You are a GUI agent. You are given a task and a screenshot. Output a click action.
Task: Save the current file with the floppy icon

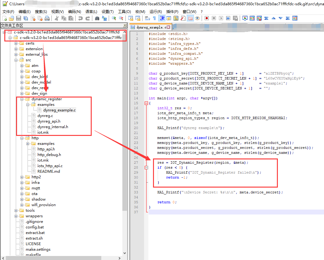click(19, 18)
